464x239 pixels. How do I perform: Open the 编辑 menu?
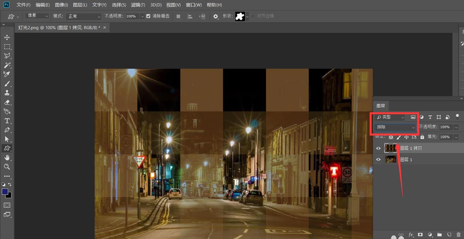pyautogui.click(x=43, y=5)
